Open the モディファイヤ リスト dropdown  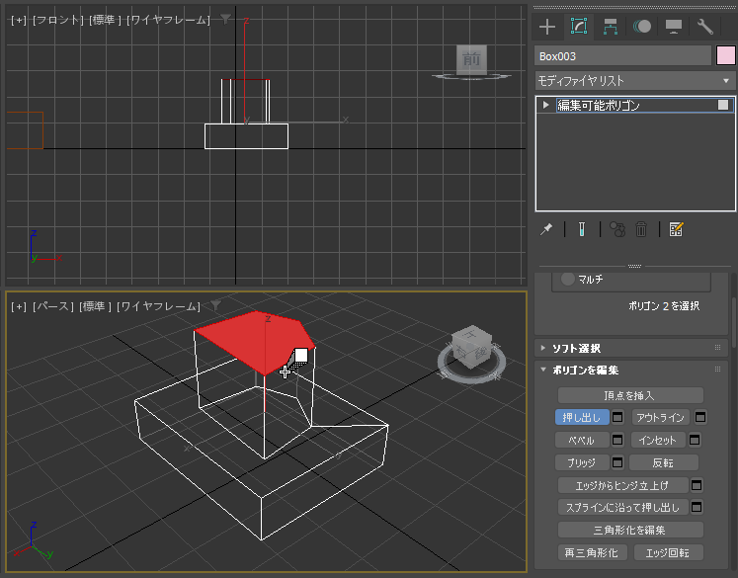635,81
